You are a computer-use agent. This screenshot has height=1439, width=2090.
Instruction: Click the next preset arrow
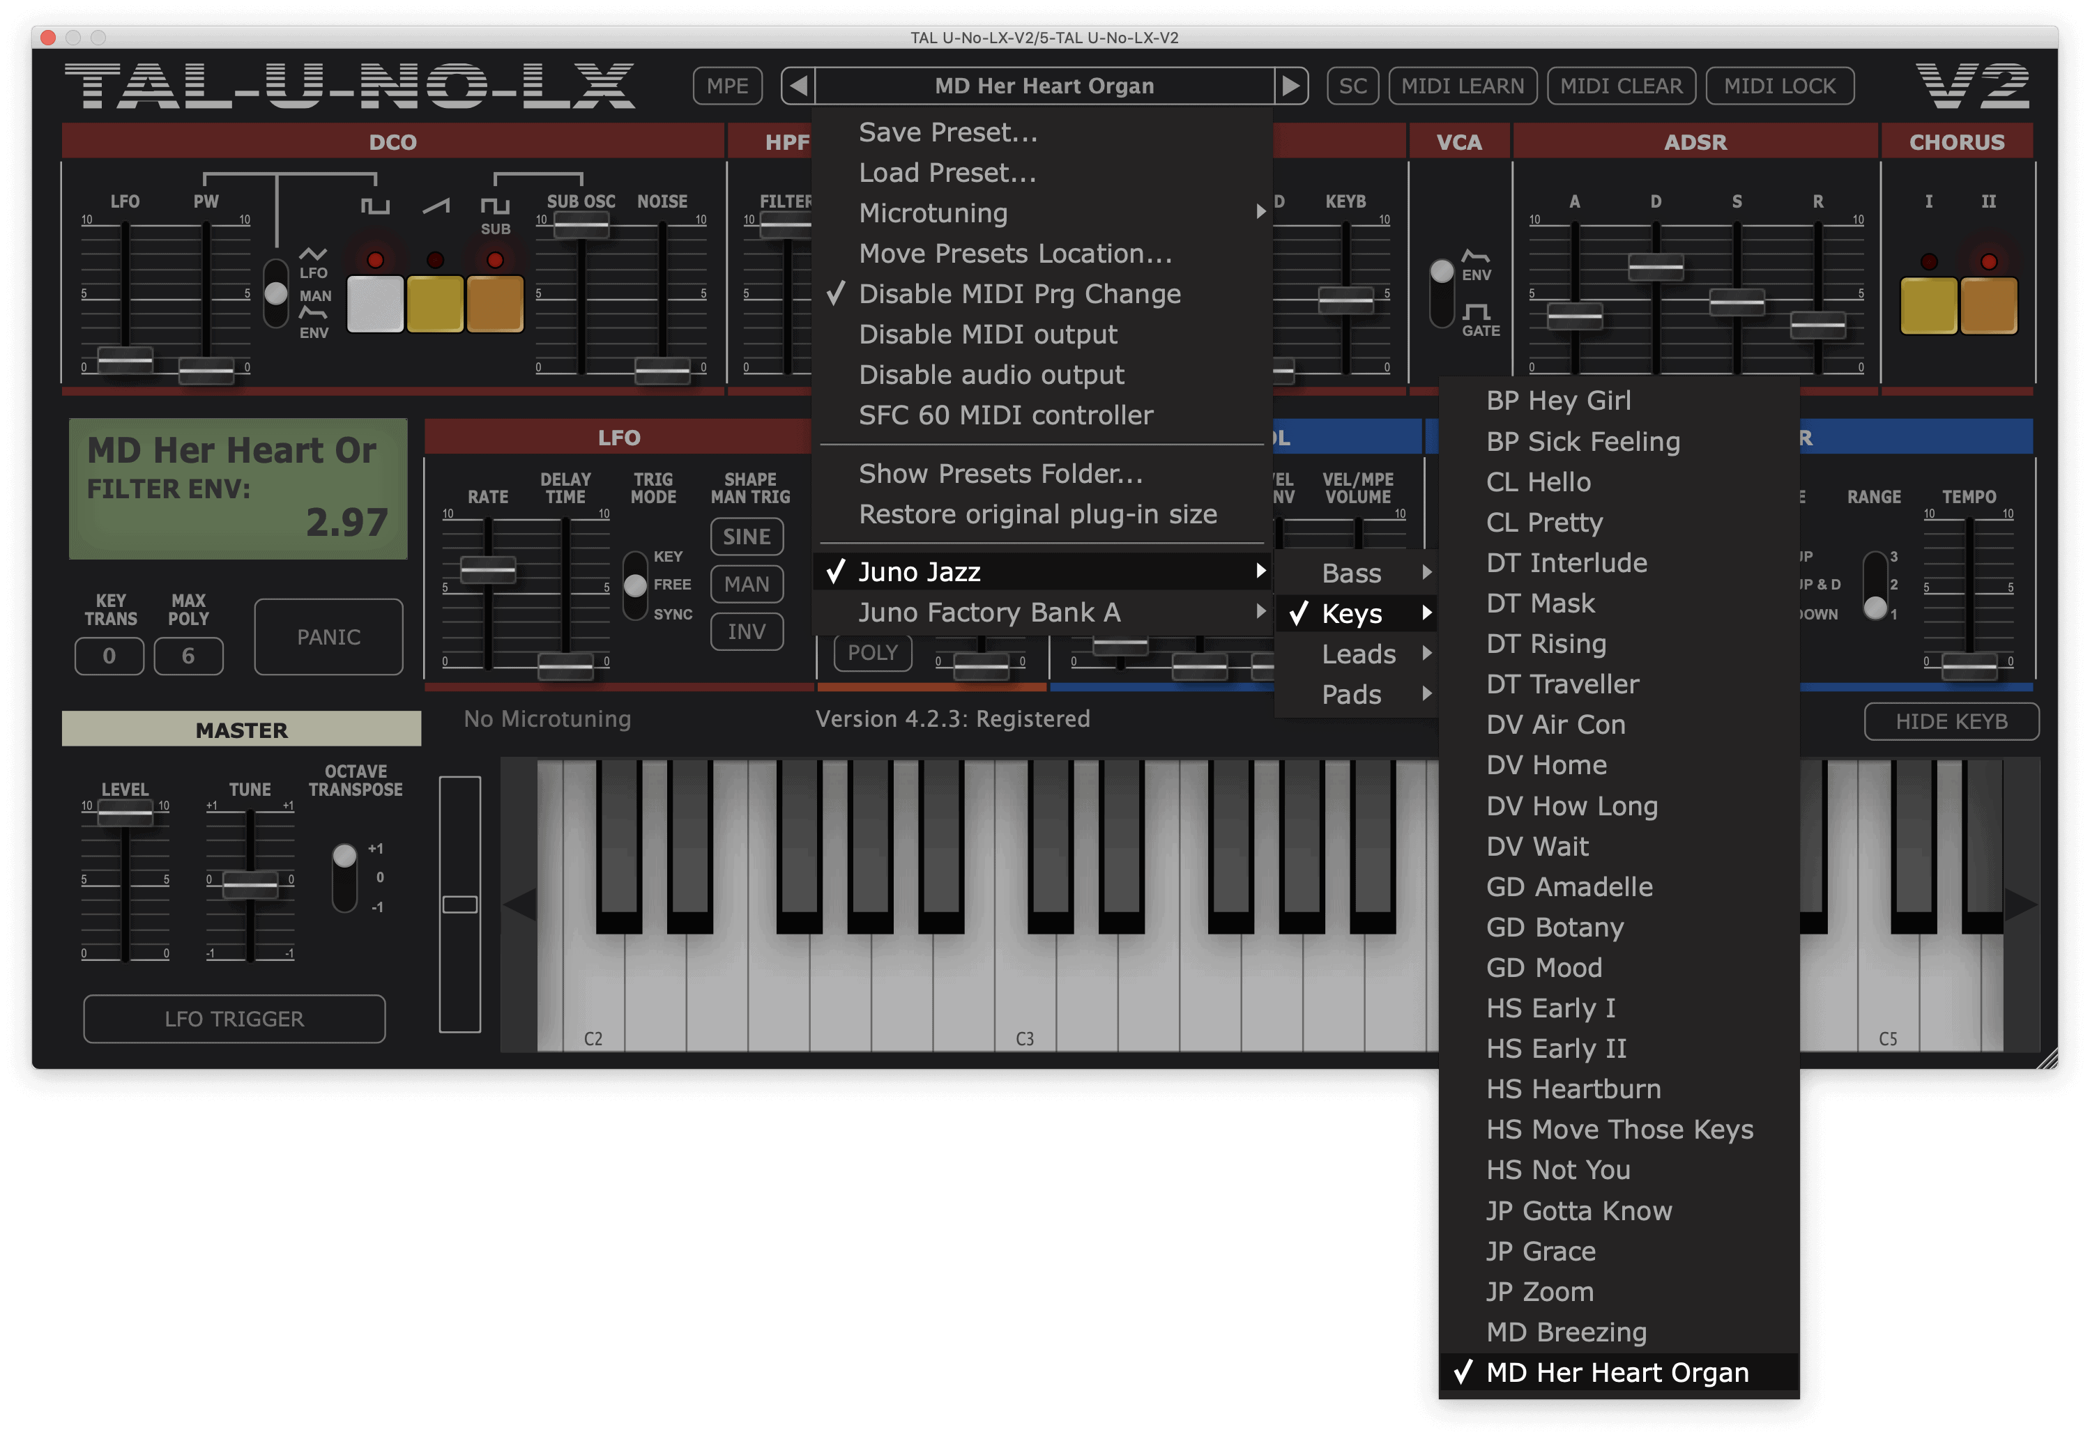click(1291, 86)
